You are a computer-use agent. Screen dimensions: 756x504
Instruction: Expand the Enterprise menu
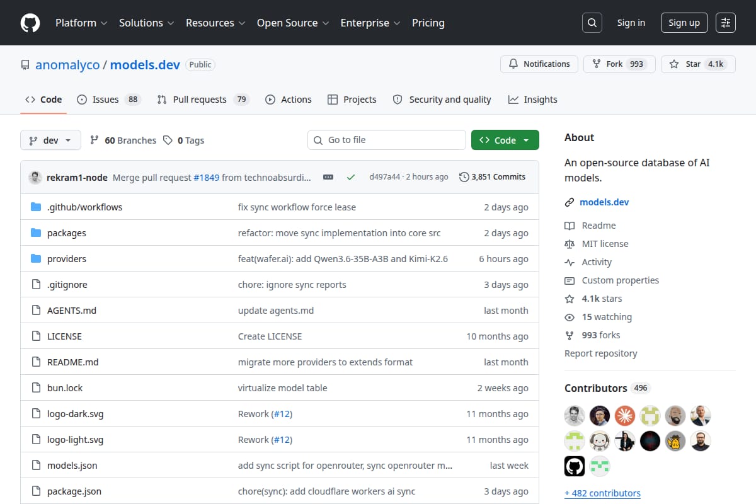pyautogui.click(x=370, y=23)
